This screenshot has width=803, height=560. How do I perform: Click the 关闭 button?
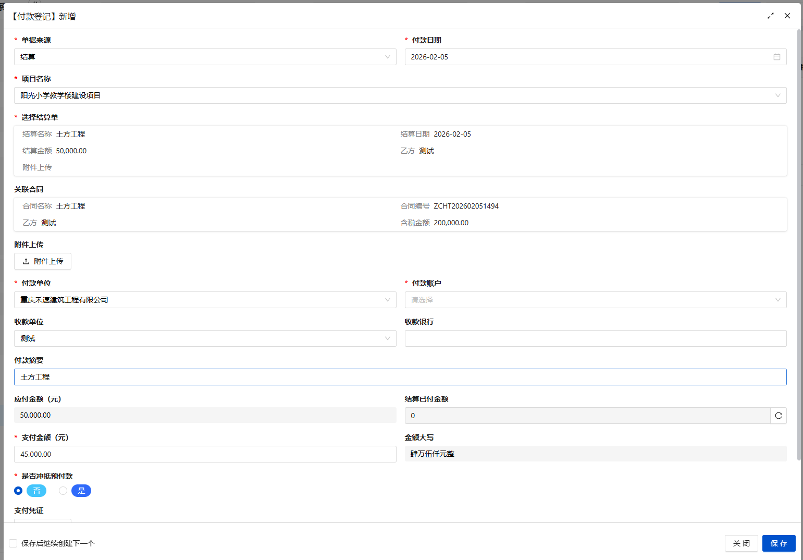coord(741,543)
